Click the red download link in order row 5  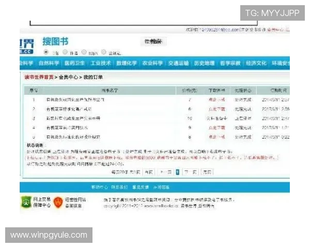(217, 137)
